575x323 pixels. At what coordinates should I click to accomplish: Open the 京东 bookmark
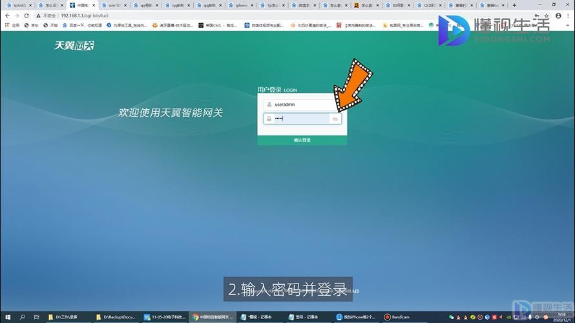click(x=31, y=25)
